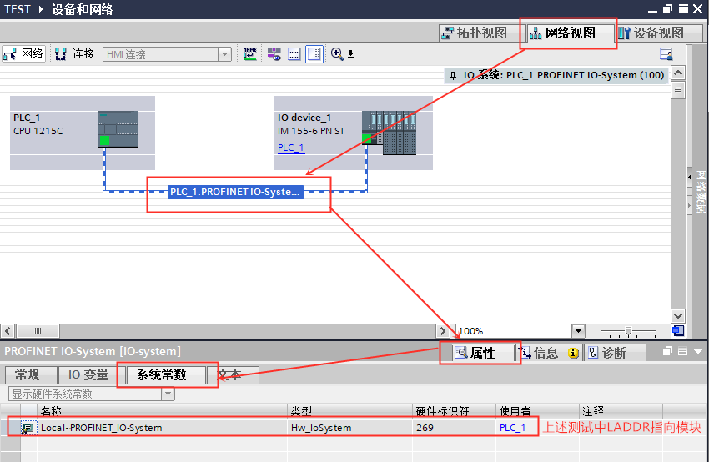
Task: Click the download arrow icon beside zoom
Action: click(350, 55)
